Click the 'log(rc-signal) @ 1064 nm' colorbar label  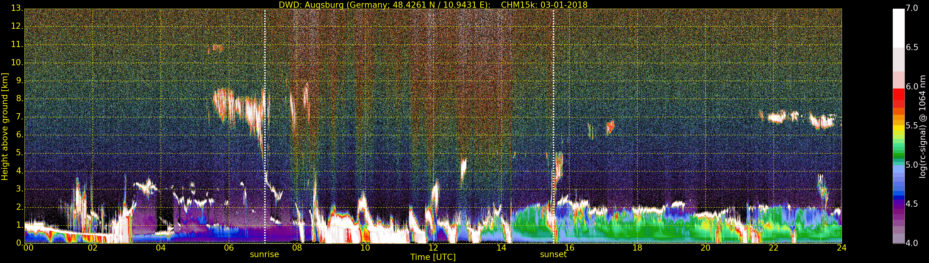pyautogui.click(x=922, y=126)
